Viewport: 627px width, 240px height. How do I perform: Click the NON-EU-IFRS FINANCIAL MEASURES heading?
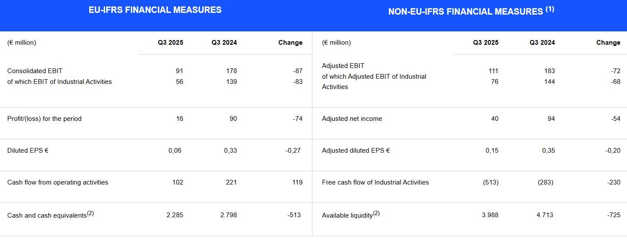(x=465, y=12)
